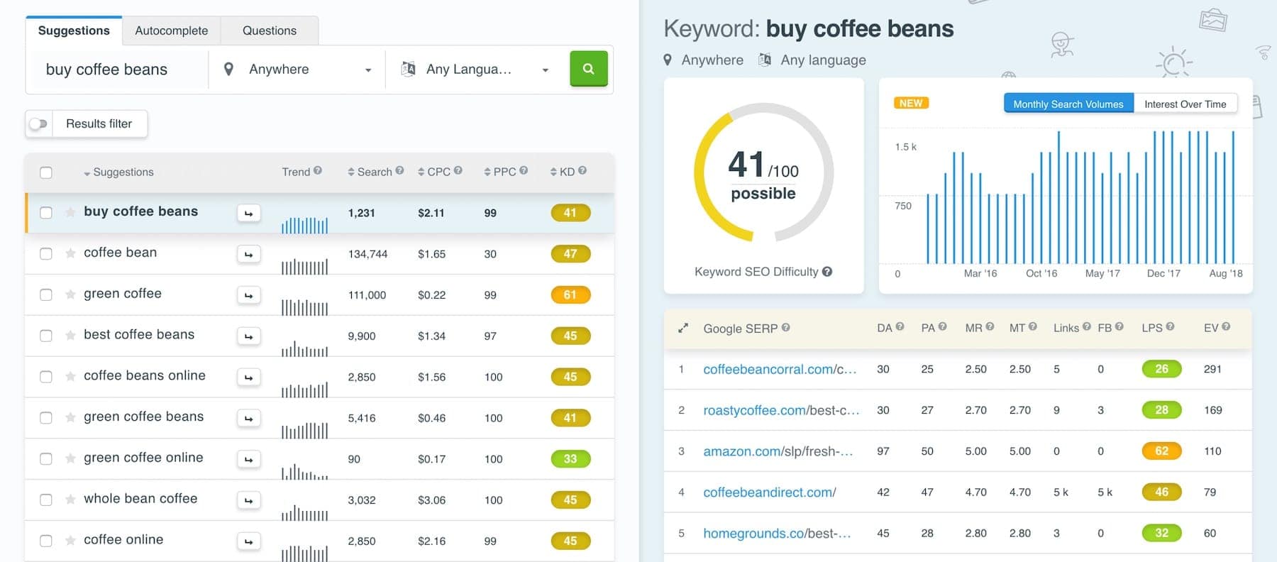Image resolution: width=1277 pixels, height=562 pixels.
Task: Sort by the PPC column
Action: click(x=500, y=172)
